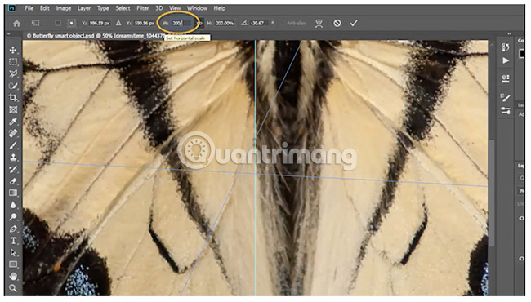Toggle the reference point checkbox
The image size is (531, 302).
(58, 24)
